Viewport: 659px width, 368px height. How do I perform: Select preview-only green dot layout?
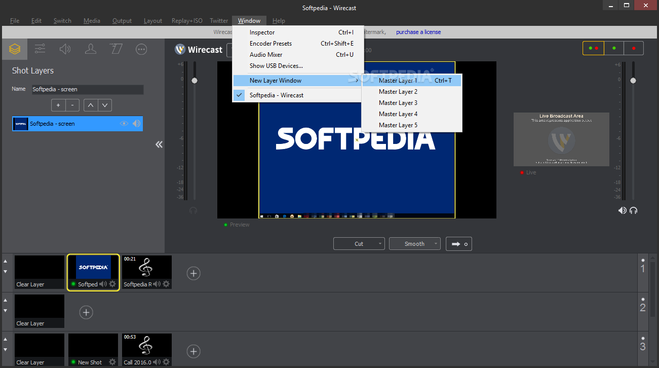[614, 48]
